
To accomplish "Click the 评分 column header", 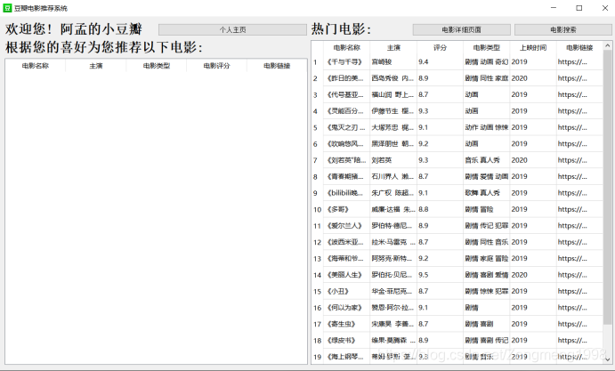I will click(x=440, y=47).
